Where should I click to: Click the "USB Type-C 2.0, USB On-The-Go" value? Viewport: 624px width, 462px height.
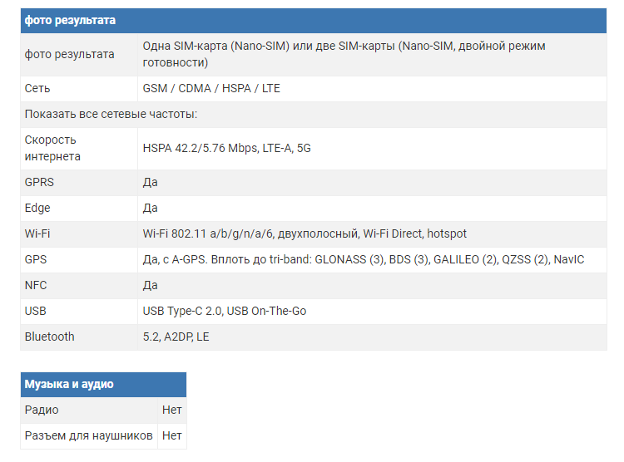[225, 311]
